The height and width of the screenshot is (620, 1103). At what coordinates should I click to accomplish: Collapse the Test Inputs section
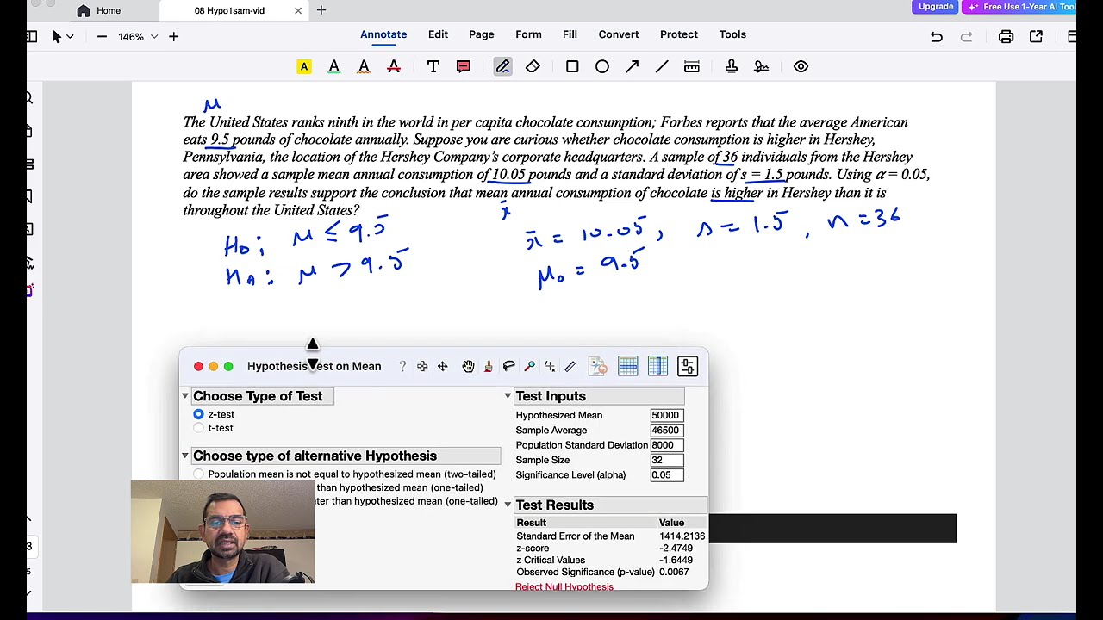(x=508, y=396)
